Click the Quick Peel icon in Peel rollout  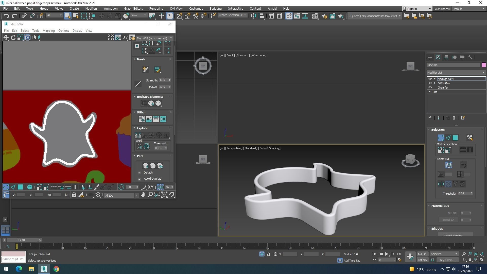click(x=145, y=166)
